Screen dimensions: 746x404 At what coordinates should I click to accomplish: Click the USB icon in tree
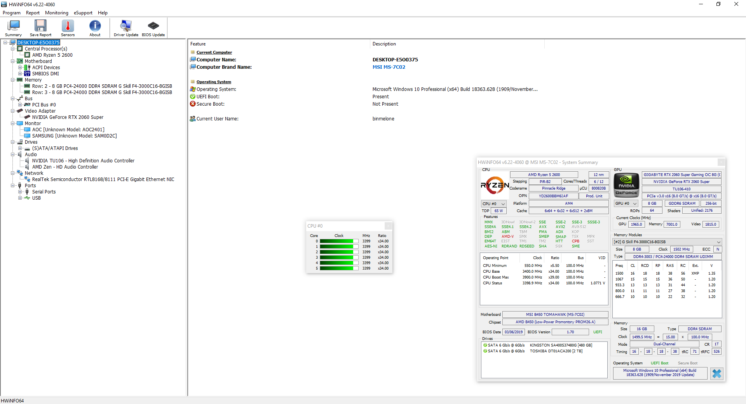[27, 198]
